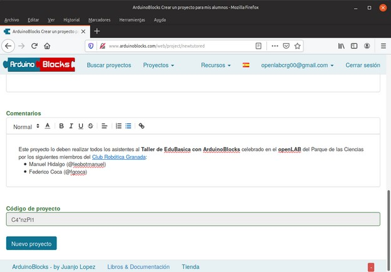Toggle bullet list in the editor
Screen dimensions: 391x272
[128, 126]
